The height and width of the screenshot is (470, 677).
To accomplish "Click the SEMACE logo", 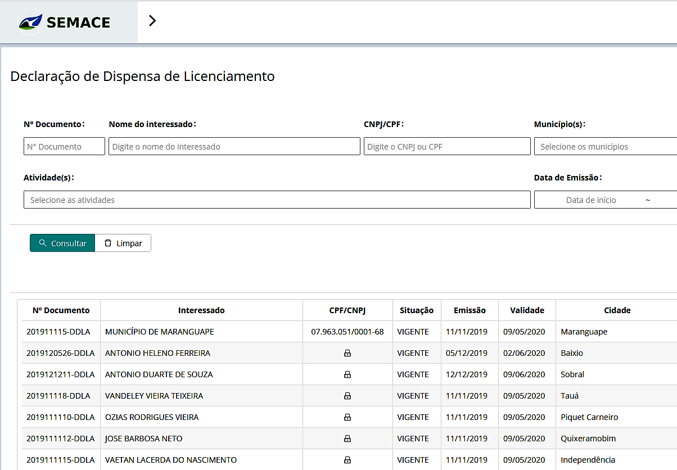I will click(x=64, y=22).
